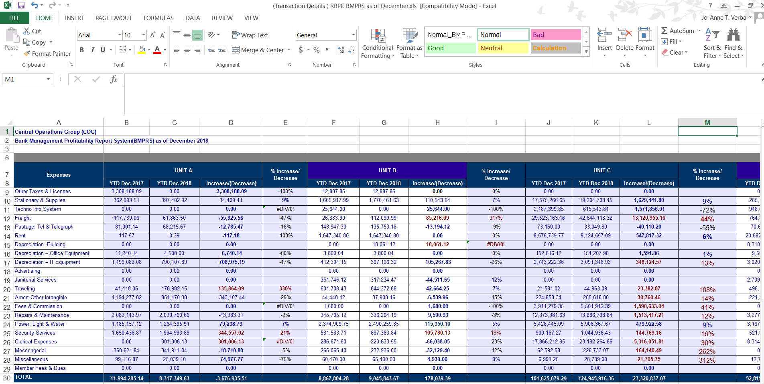Open the FILE tab

[14, 18]
